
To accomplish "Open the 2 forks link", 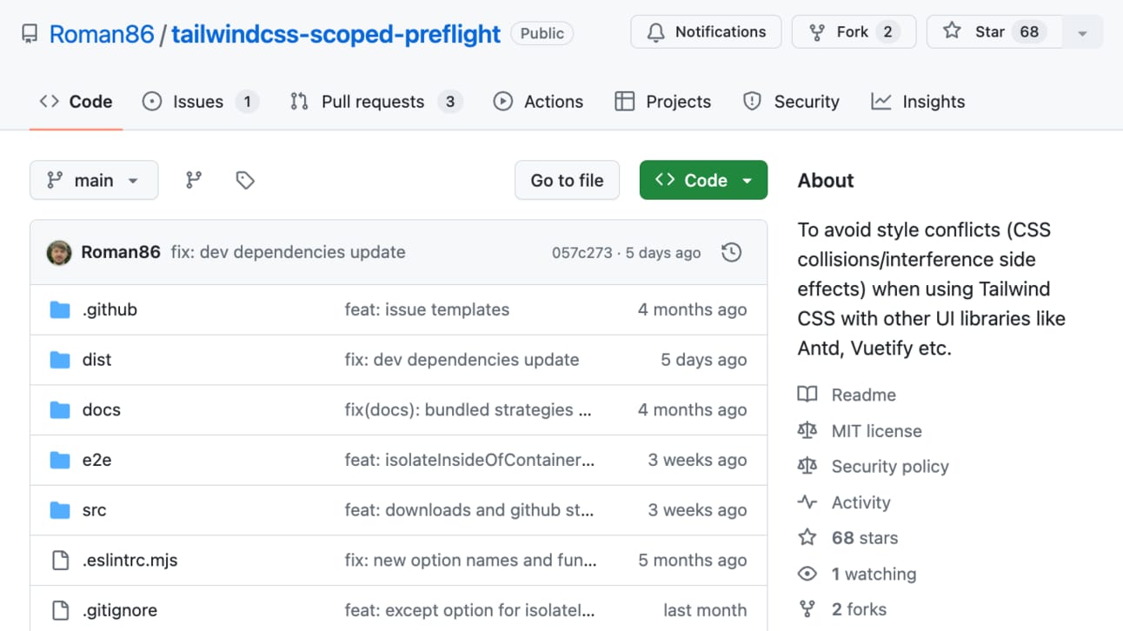I will click(x=859, y=609).
